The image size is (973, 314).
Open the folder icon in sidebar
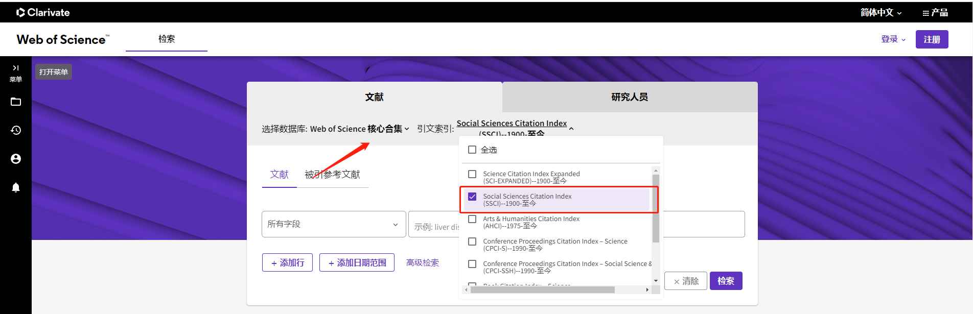point(16,102)
